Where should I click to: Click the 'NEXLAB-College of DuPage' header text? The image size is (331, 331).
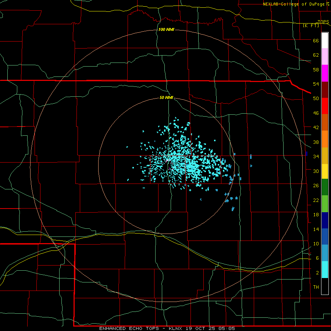pos(293,4)
